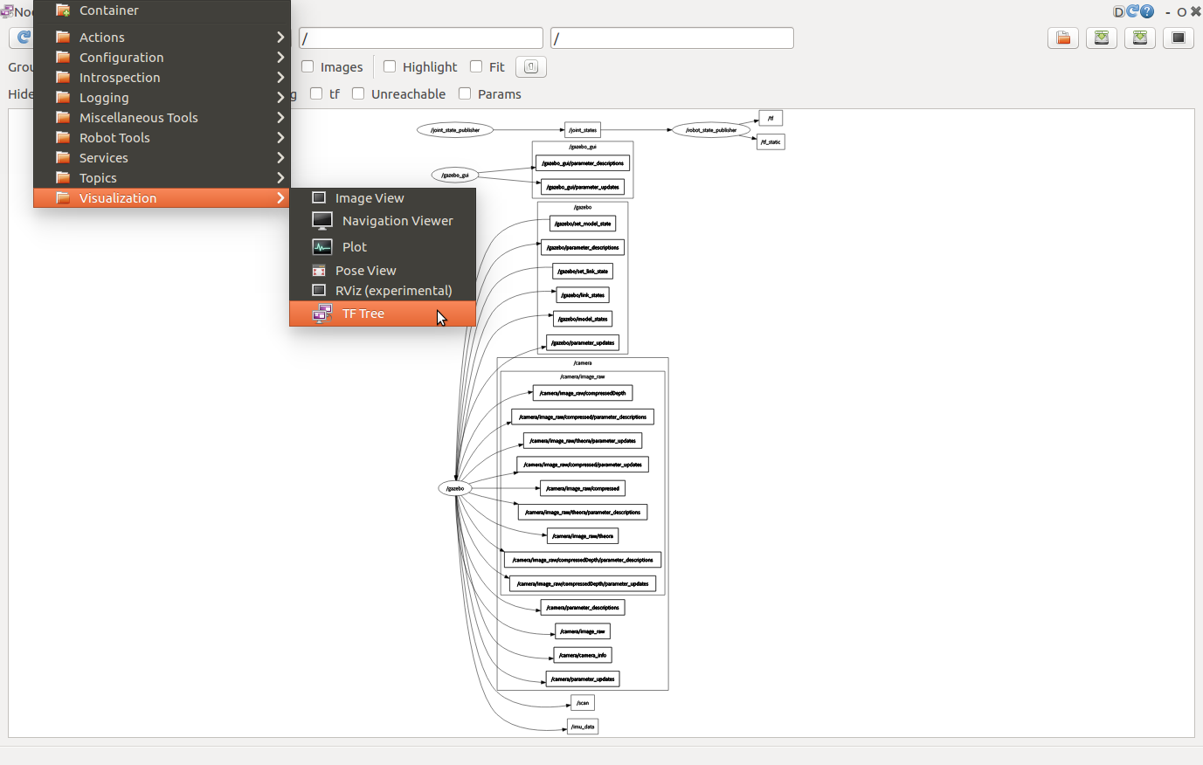This screenshot has height=765, width=1203.
Task: Select the highlighted Visualization menu entry
Action: [162, 197]
